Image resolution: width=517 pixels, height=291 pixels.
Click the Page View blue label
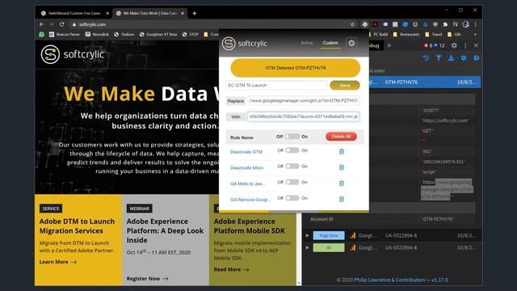click(x=329, y=235)
